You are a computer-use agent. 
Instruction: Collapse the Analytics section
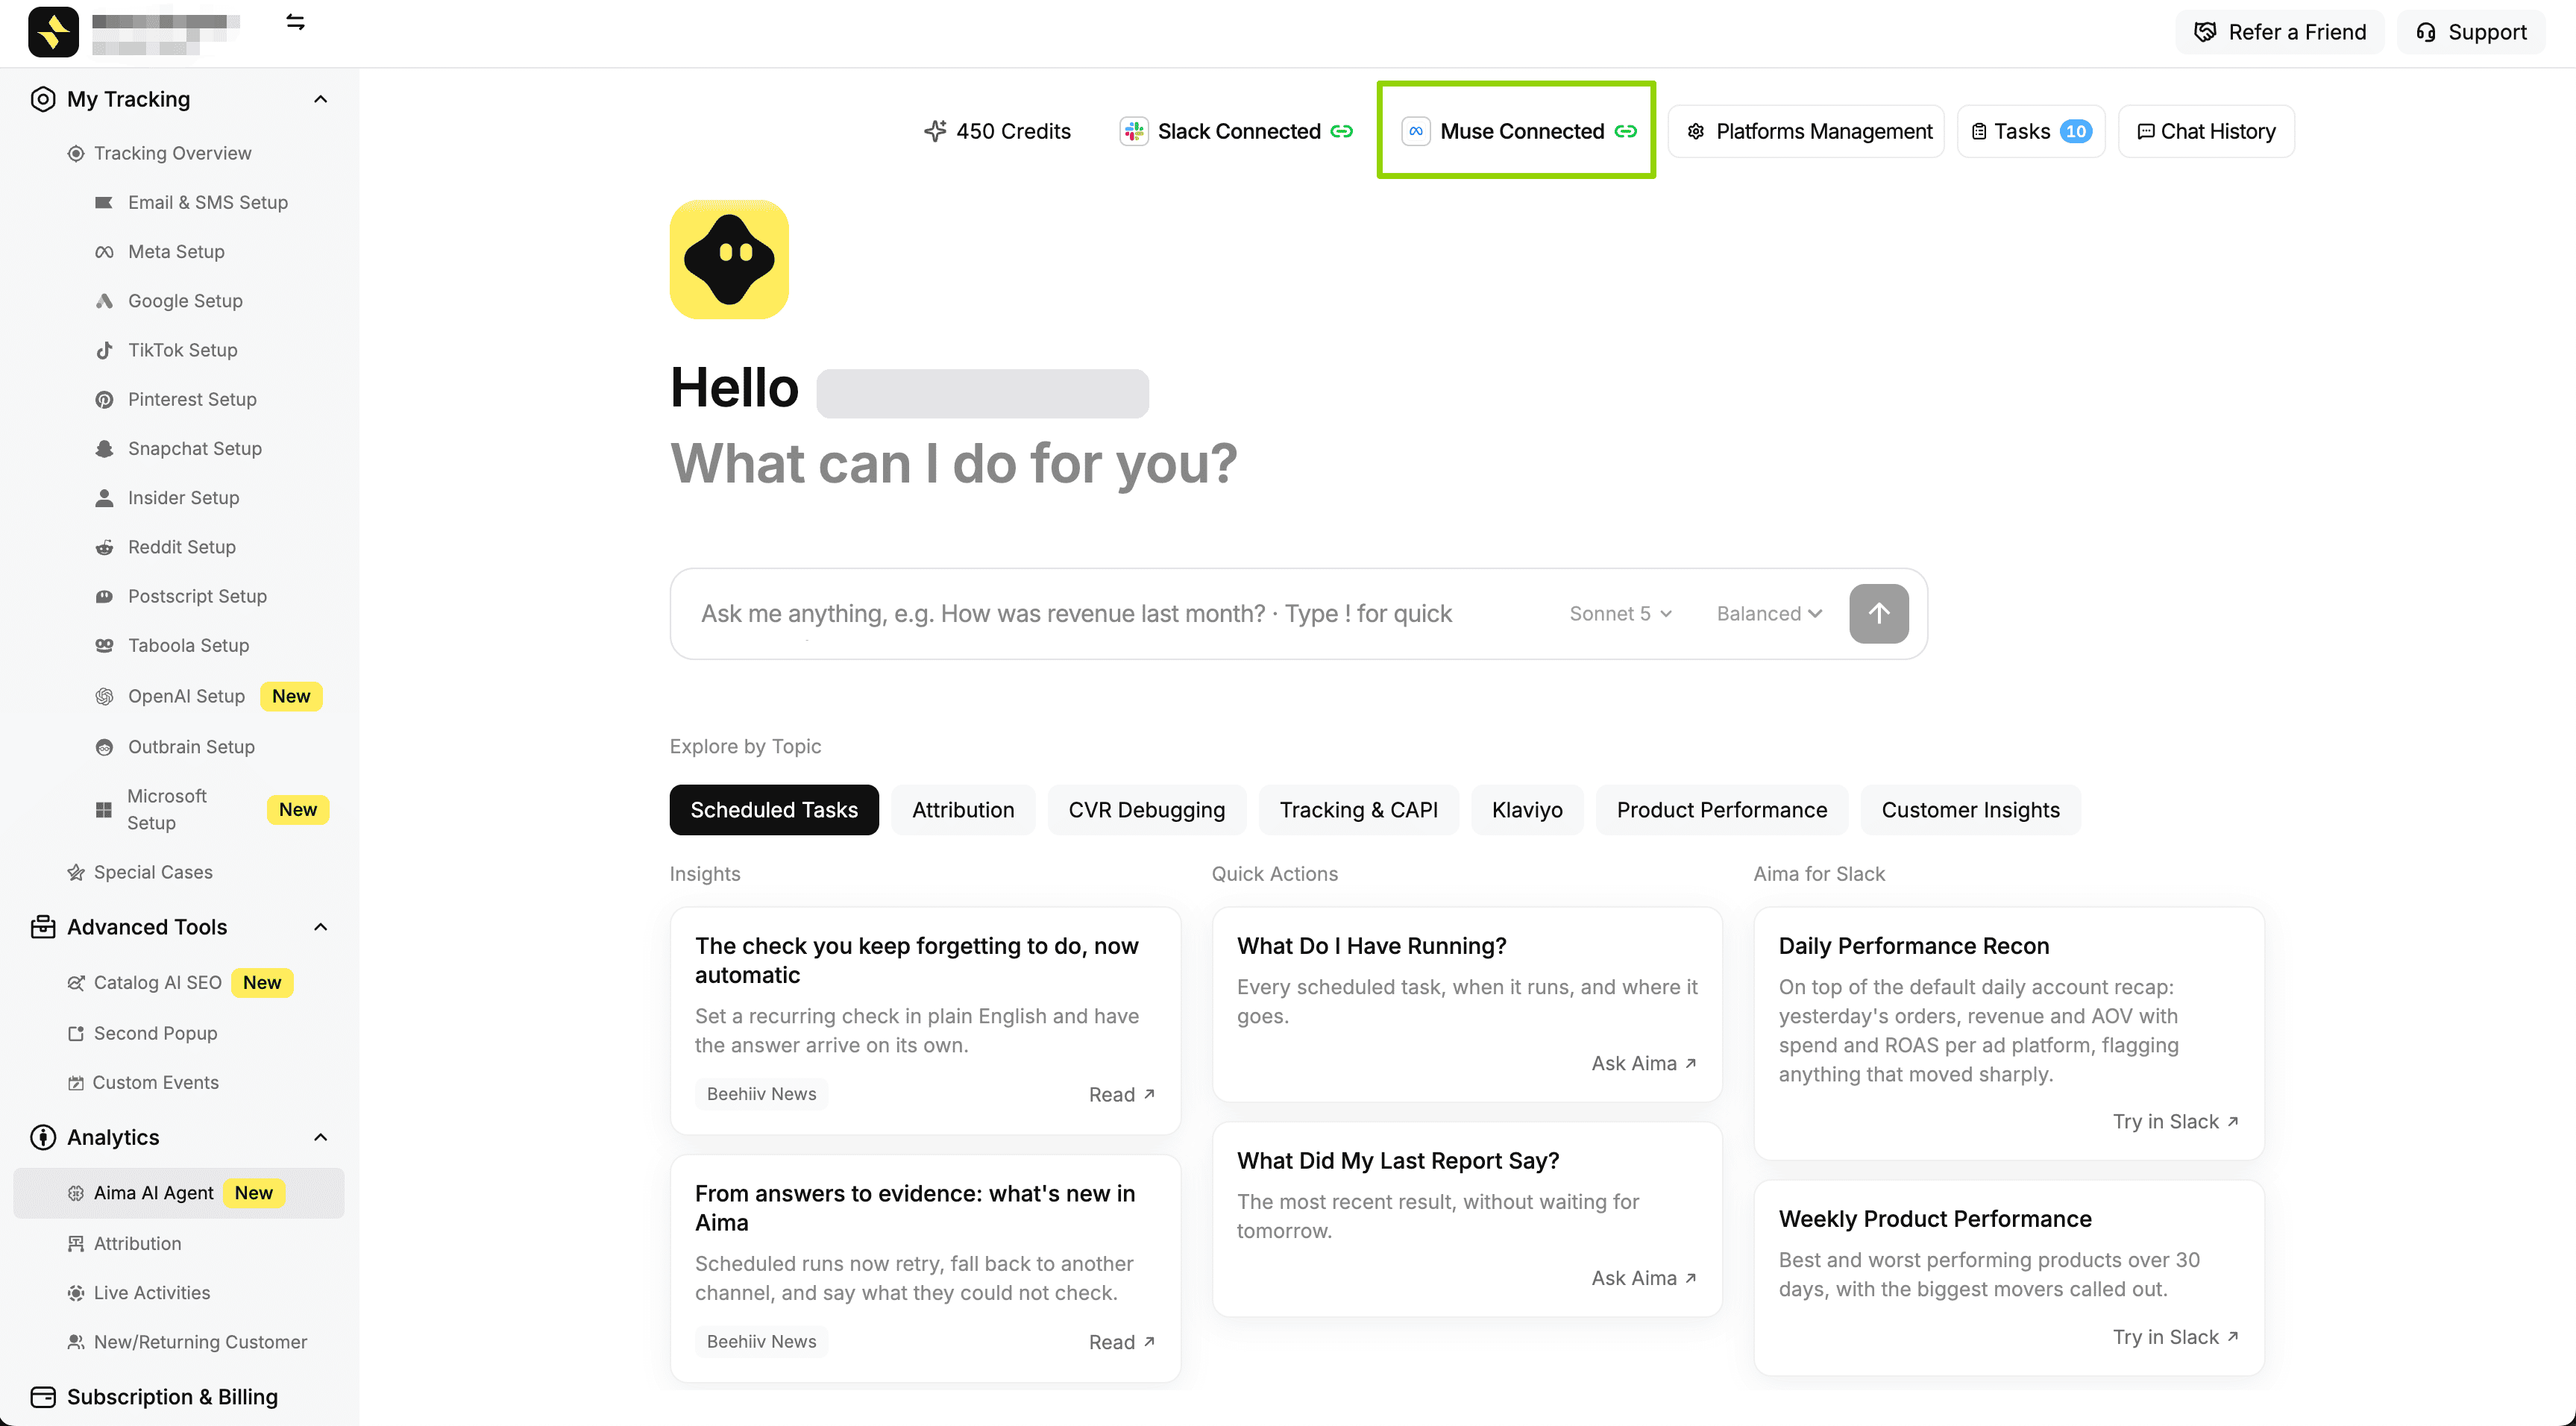click(320, 1137)
